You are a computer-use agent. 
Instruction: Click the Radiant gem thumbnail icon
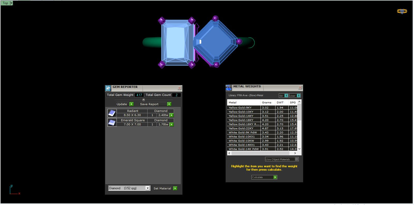[x=112, y=113]
